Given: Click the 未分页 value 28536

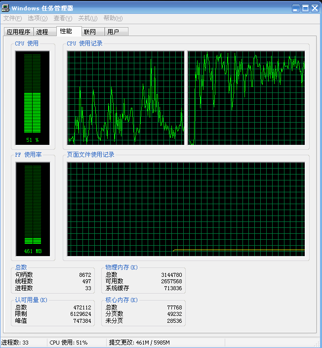Looking at the screenshot, I should click(x=175, y=321).
